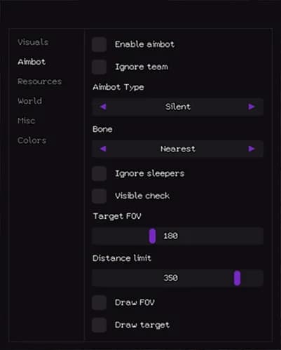Viewport: 281px width, 350px height.
Task: Click the Aimbot tab in sidebar
Action: [32, 62]
